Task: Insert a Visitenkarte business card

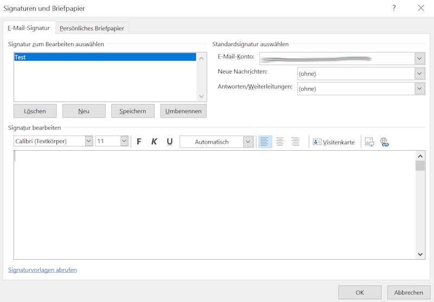Action: (334, 142)
